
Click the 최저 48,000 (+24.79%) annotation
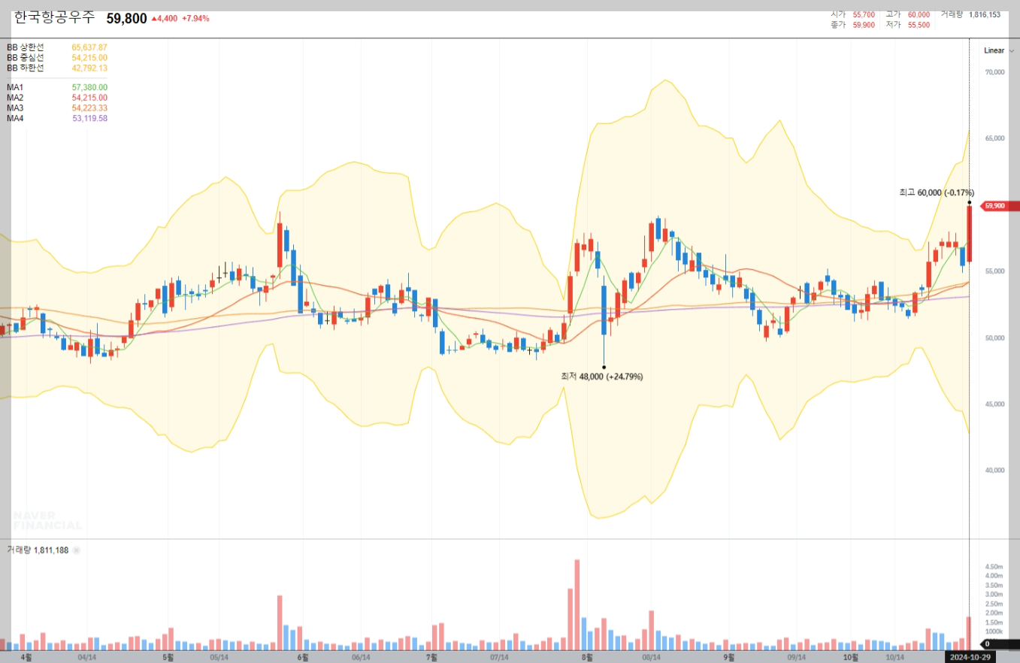tap(601, 376)
